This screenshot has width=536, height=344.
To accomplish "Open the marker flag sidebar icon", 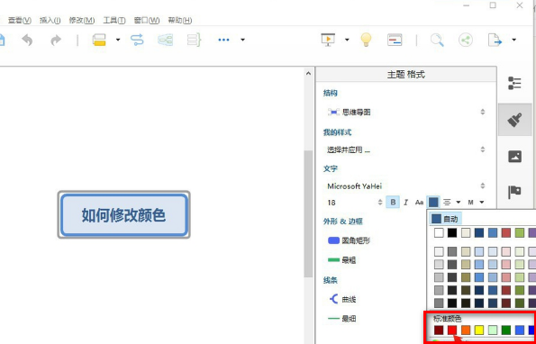I will 514,192.
